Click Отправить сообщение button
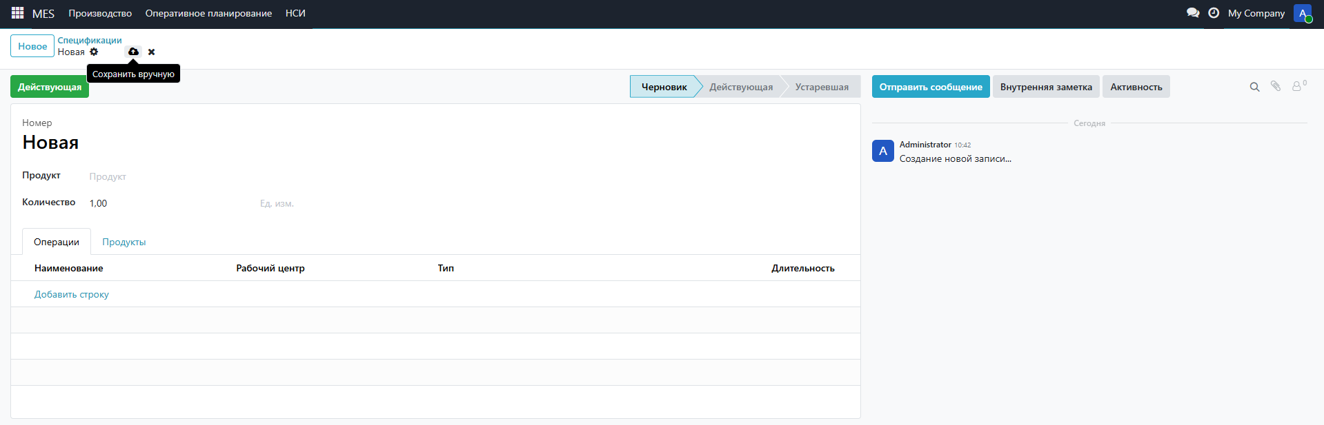1324x425 pixels. click(x=931, y=87)
